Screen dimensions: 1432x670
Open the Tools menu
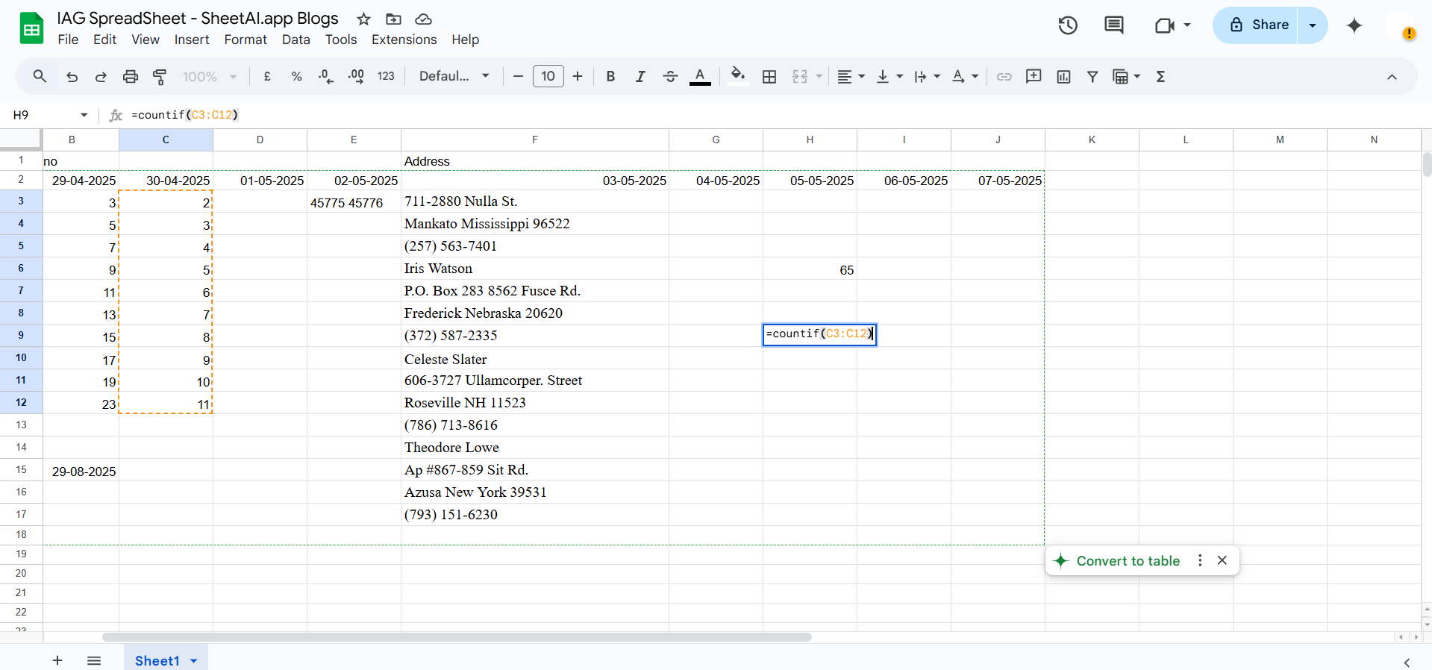341,40
